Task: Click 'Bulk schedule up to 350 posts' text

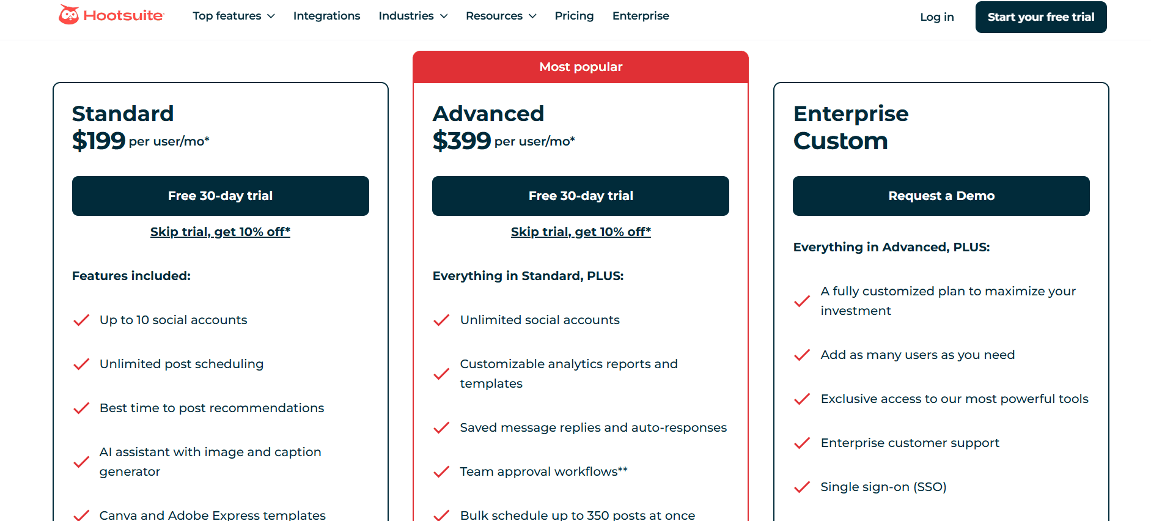Action: pyautogui.click(x=578, y=515)
